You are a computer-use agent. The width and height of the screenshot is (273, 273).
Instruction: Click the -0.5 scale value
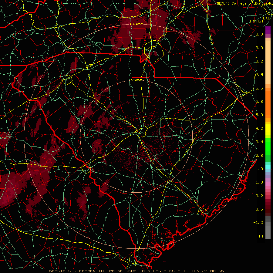258,209
